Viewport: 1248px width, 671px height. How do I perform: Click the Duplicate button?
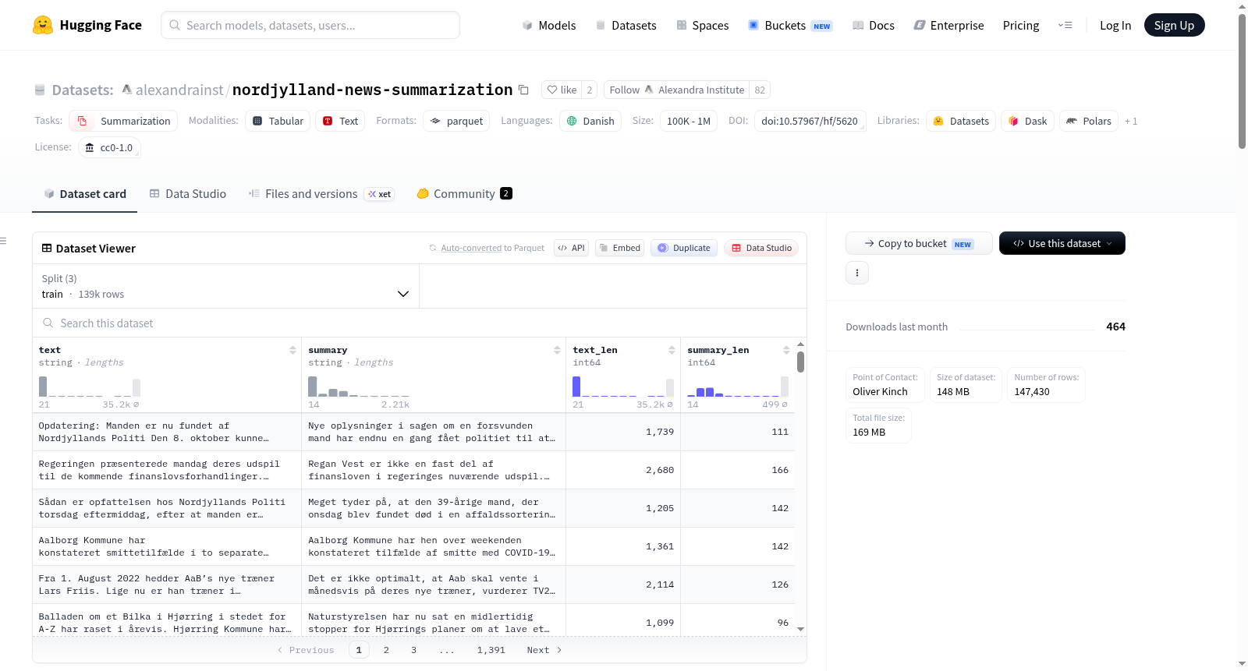(x=684, y=248)
